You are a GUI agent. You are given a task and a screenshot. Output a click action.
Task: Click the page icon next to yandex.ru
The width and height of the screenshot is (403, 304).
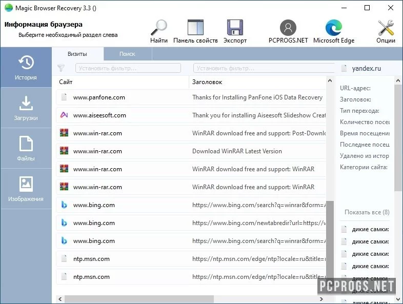tap(344, 68)
